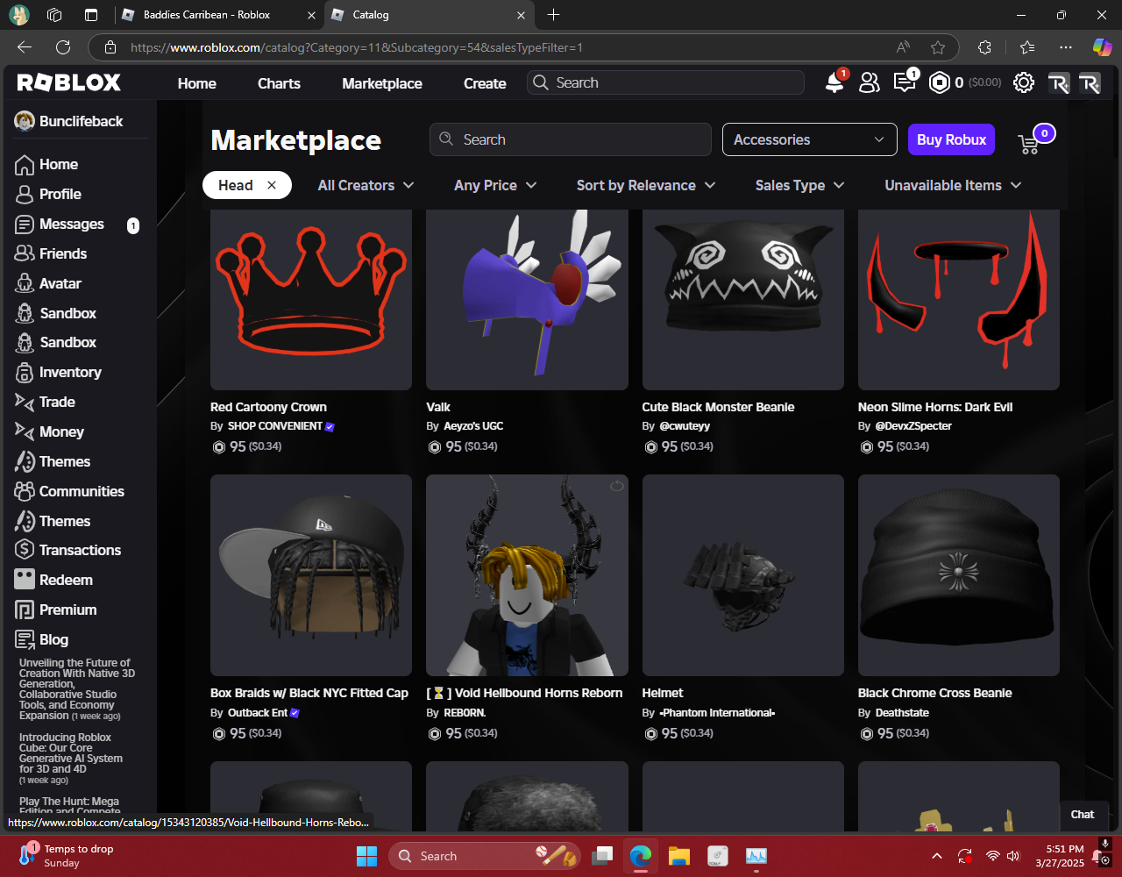Image resolution: width=1122 pixels, height=877 pixels.
Task: Open creator SHOP CONVENIENT link
Action: pos(275,426)
